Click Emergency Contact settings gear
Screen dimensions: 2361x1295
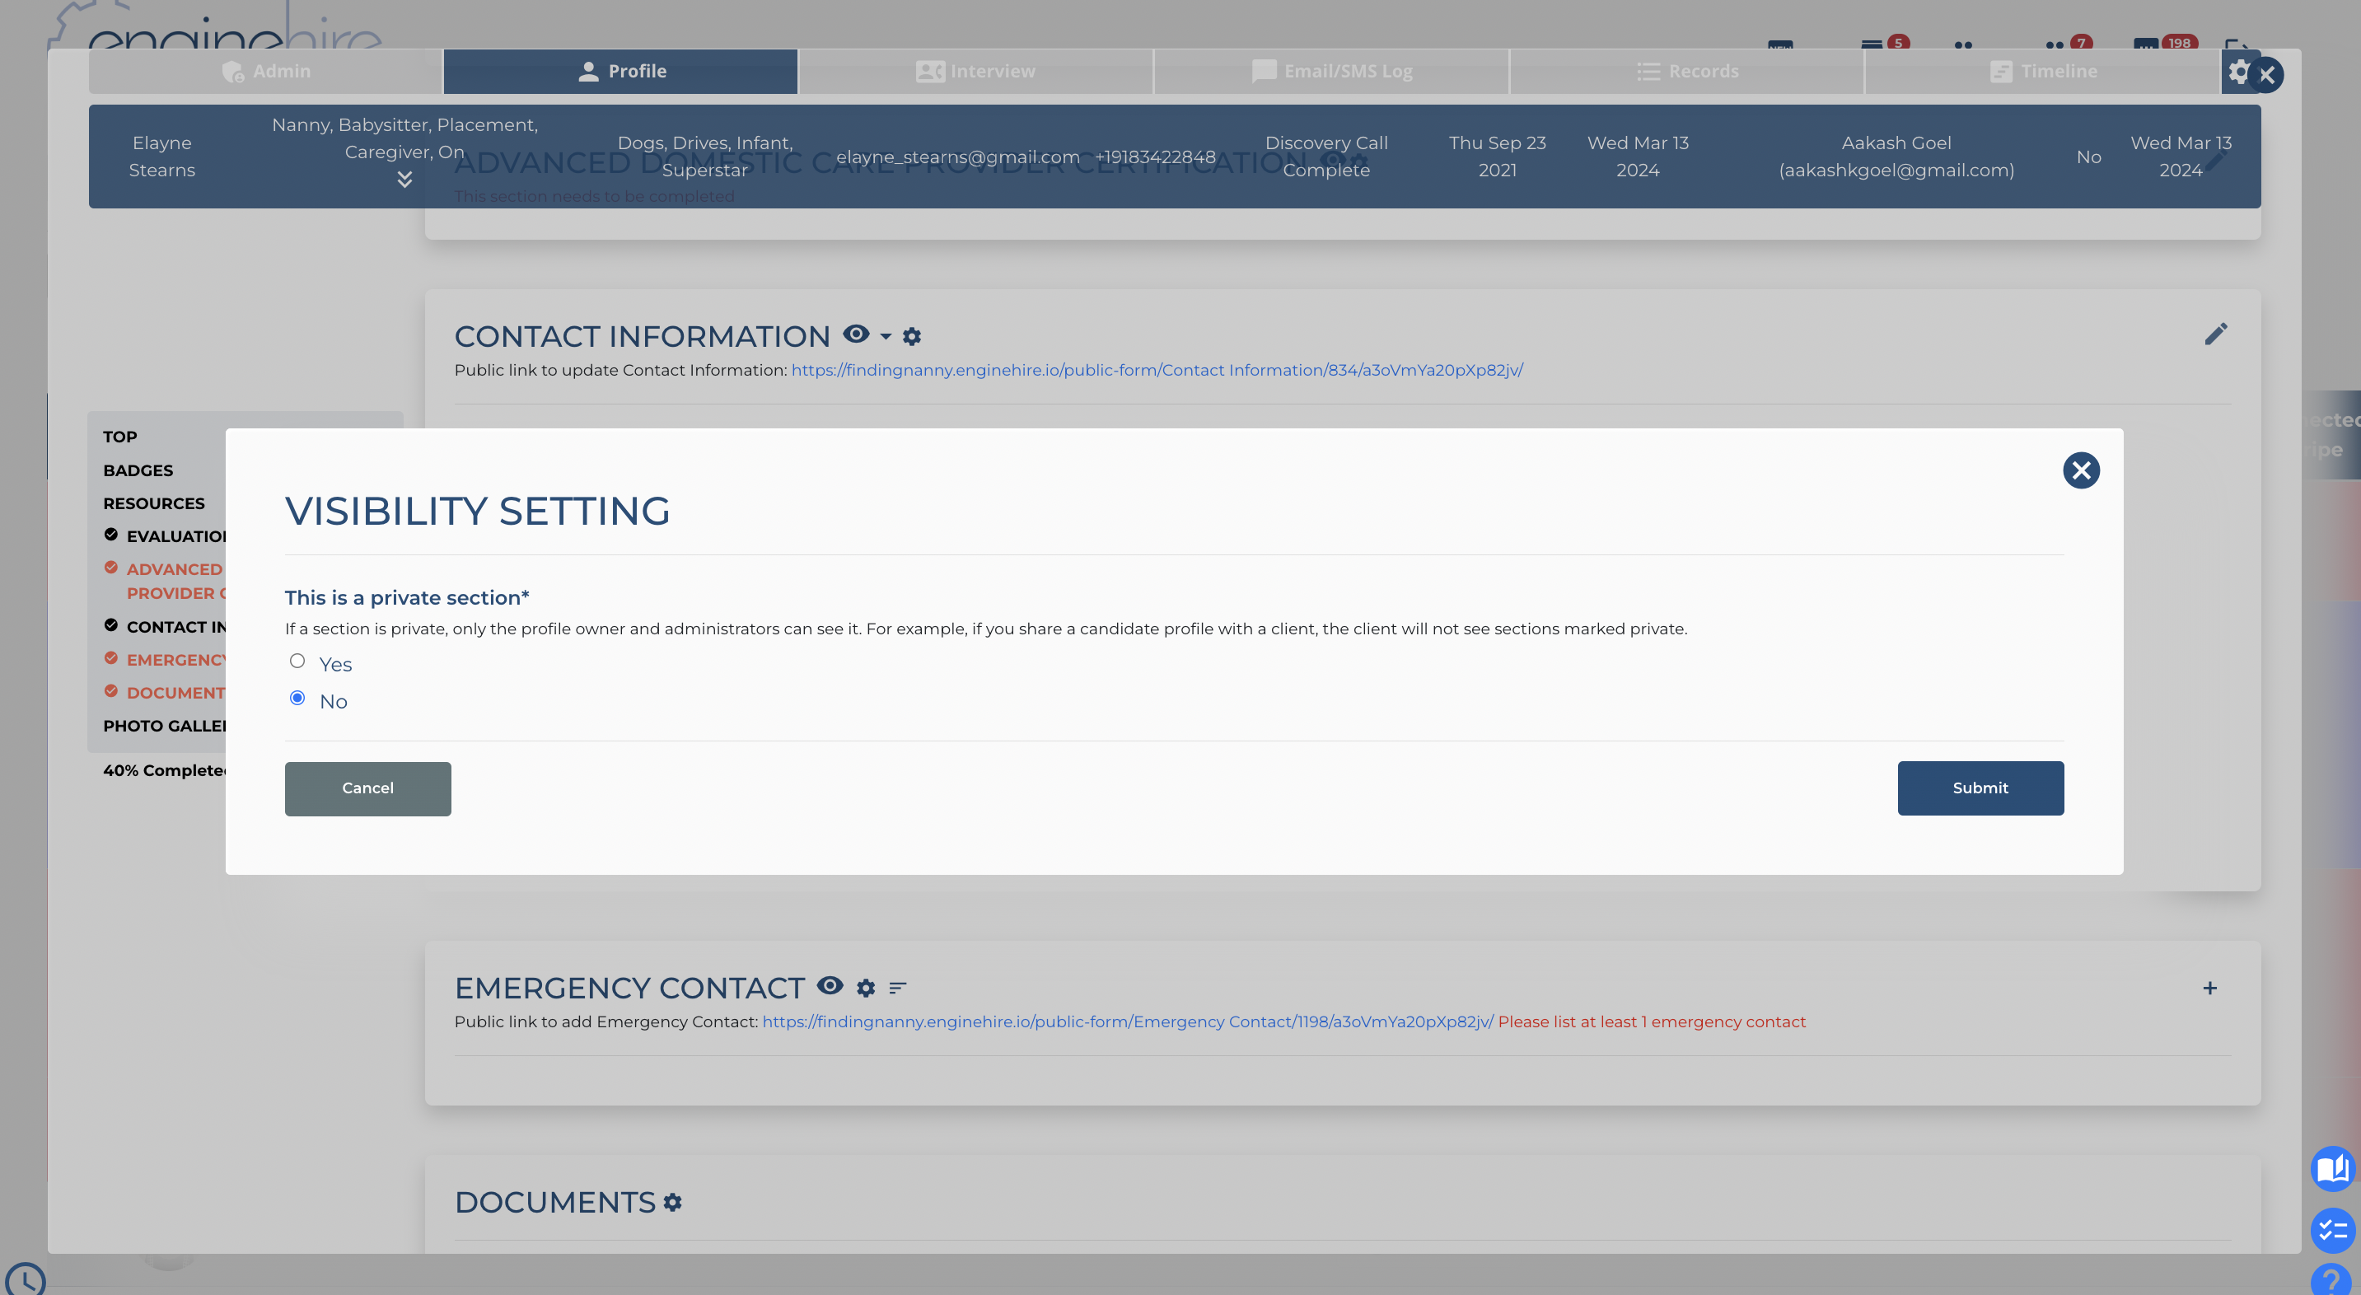pos(866,988)
